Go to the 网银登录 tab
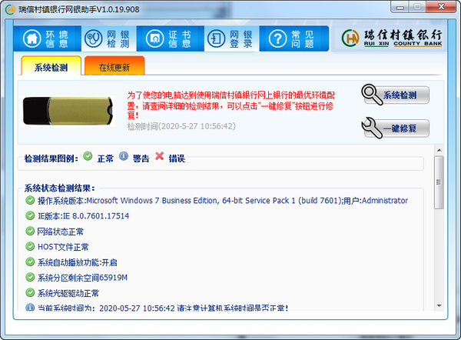The image size is (461, 340). pos(231,38)
